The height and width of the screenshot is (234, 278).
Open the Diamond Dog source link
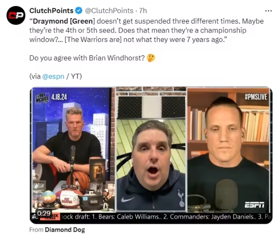(65, 230)
